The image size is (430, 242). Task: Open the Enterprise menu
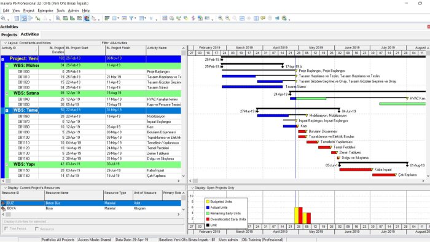45,10
